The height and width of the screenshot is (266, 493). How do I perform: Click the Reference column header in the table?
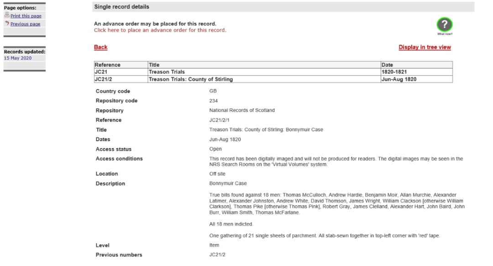pos(107,65)
